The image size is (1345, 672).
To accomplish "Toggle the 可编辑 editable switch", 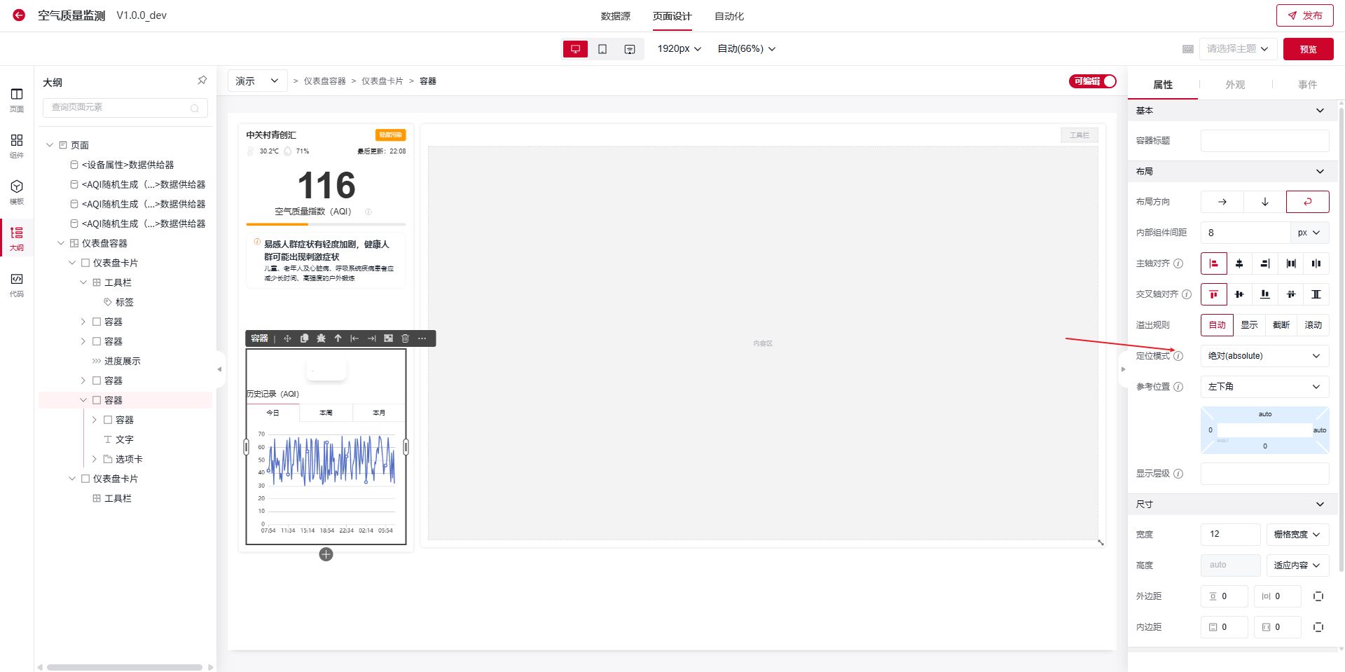I will pyautogui.click(x=1092, y=81).
